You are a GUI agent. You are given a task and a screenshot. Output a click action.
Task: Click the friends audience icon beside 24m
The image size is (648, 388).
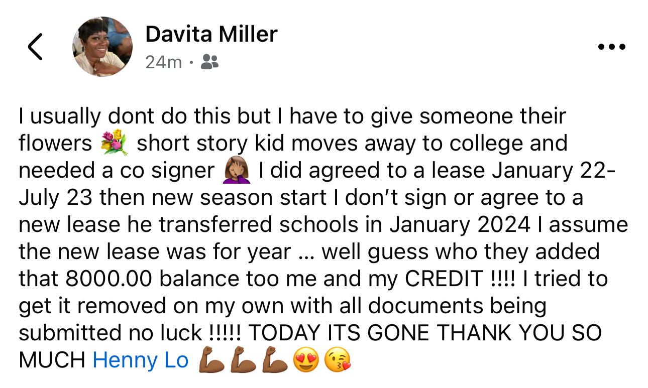209,62
